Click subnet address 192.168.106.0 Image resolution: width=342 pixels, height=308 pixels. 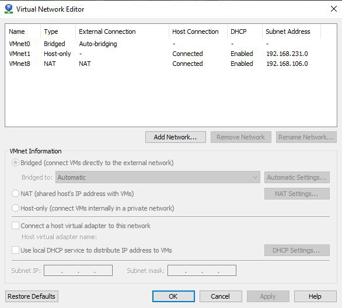pos(287,64)
